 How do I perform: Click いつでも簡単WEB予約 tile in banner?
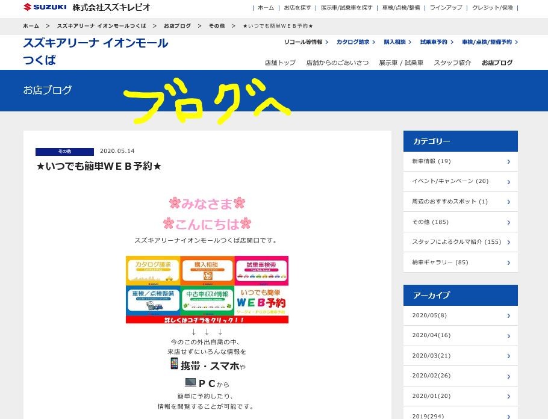[261, 300]
